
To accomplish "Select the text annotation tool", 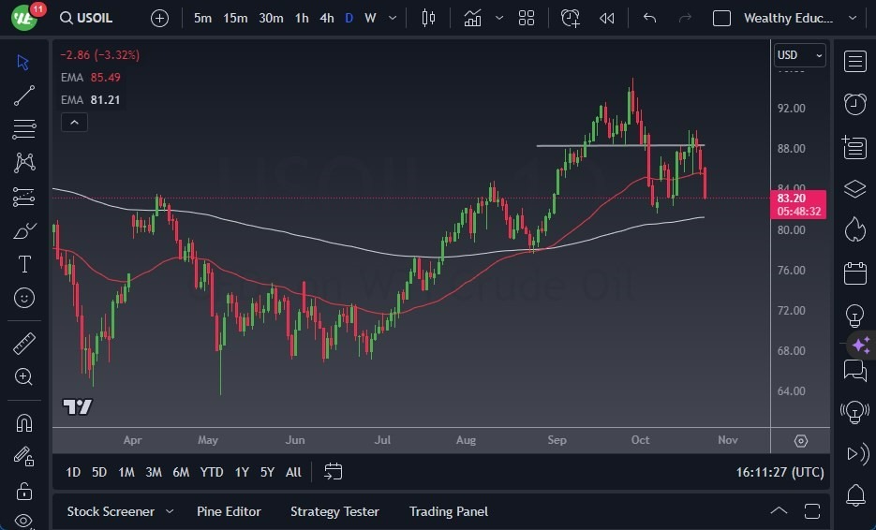I will pos(24,264).
